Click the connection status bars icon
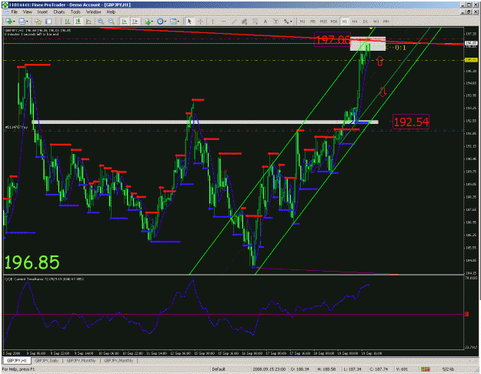Viewport: 481px width, 374px height. 425,369
